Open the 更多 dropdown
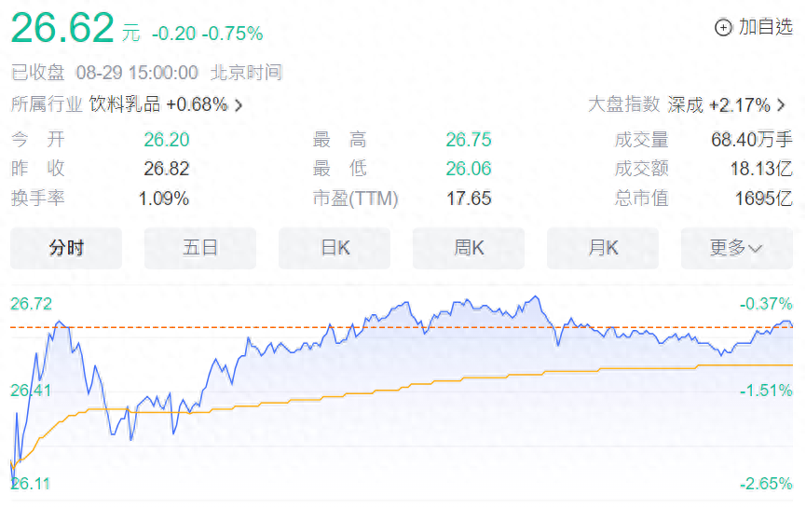The image size is (806, 508). tap(736, 248)
